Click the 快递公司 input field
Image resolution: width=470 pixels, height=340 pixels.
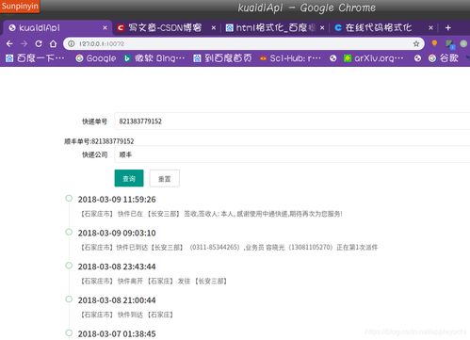tap(292, 154)
